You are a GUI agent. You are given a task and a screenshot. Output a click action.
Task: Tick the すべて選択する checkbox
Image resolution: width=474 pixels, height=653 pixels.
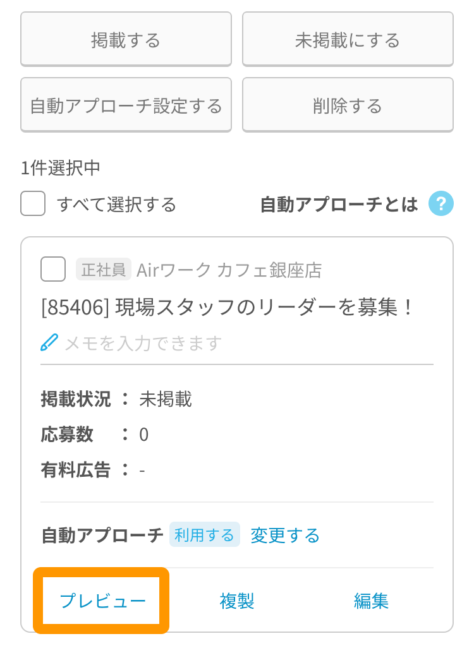(x=33, y=203)
